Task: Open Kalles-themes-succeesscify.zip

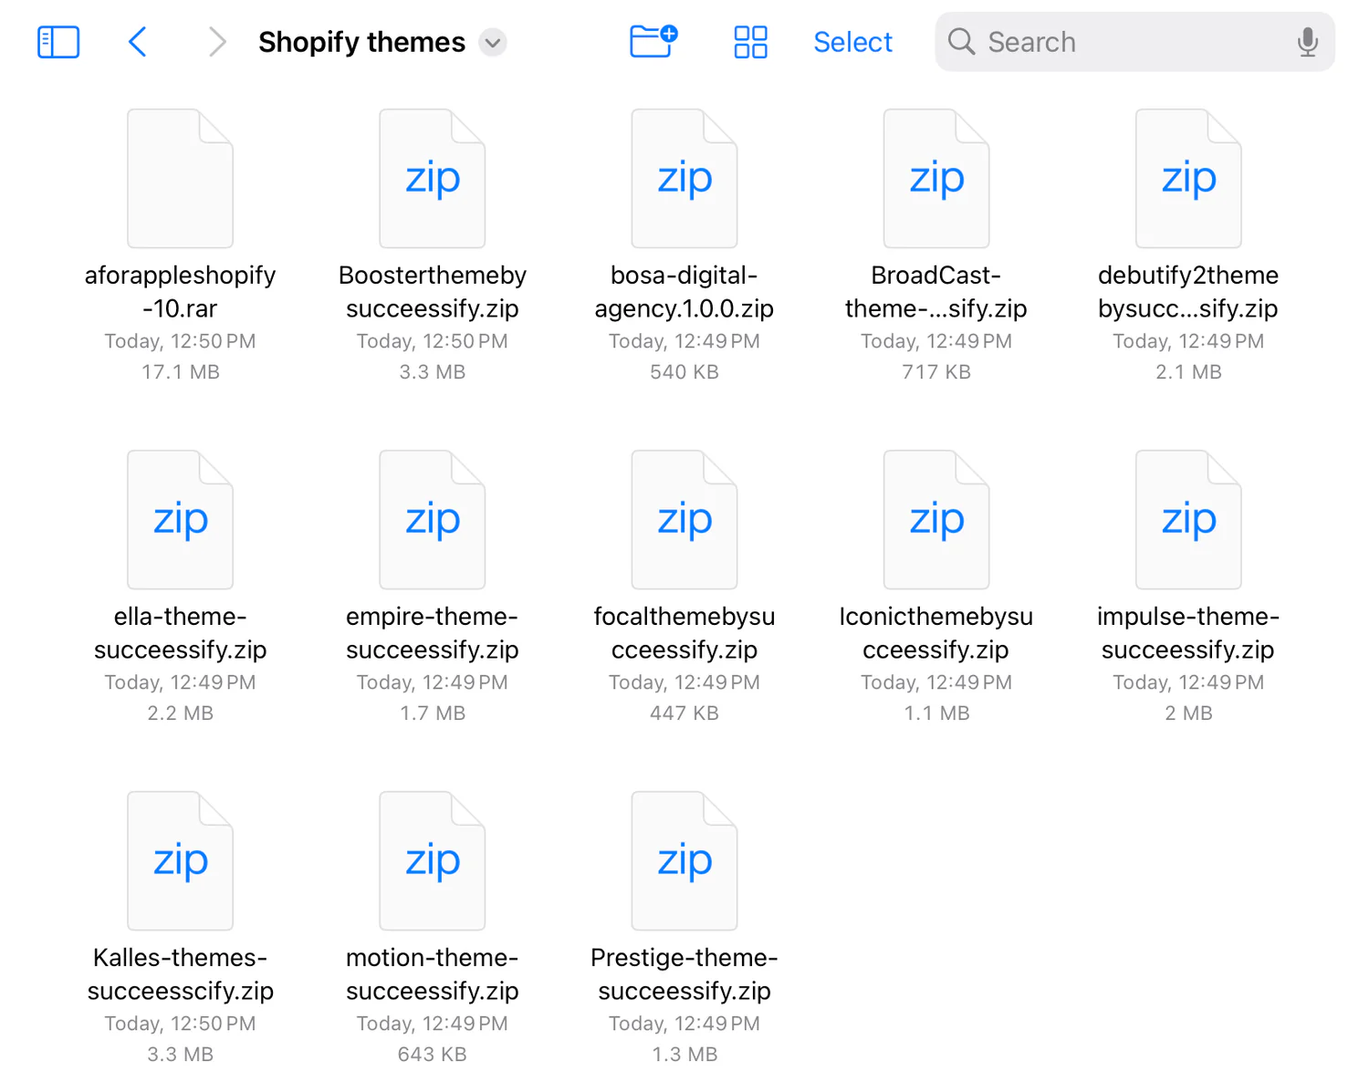Action: (181, 861)
